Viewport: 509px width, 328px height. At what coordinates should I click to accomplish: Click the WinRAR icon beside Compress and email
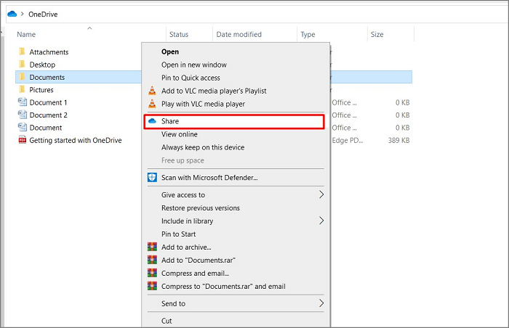151,274
